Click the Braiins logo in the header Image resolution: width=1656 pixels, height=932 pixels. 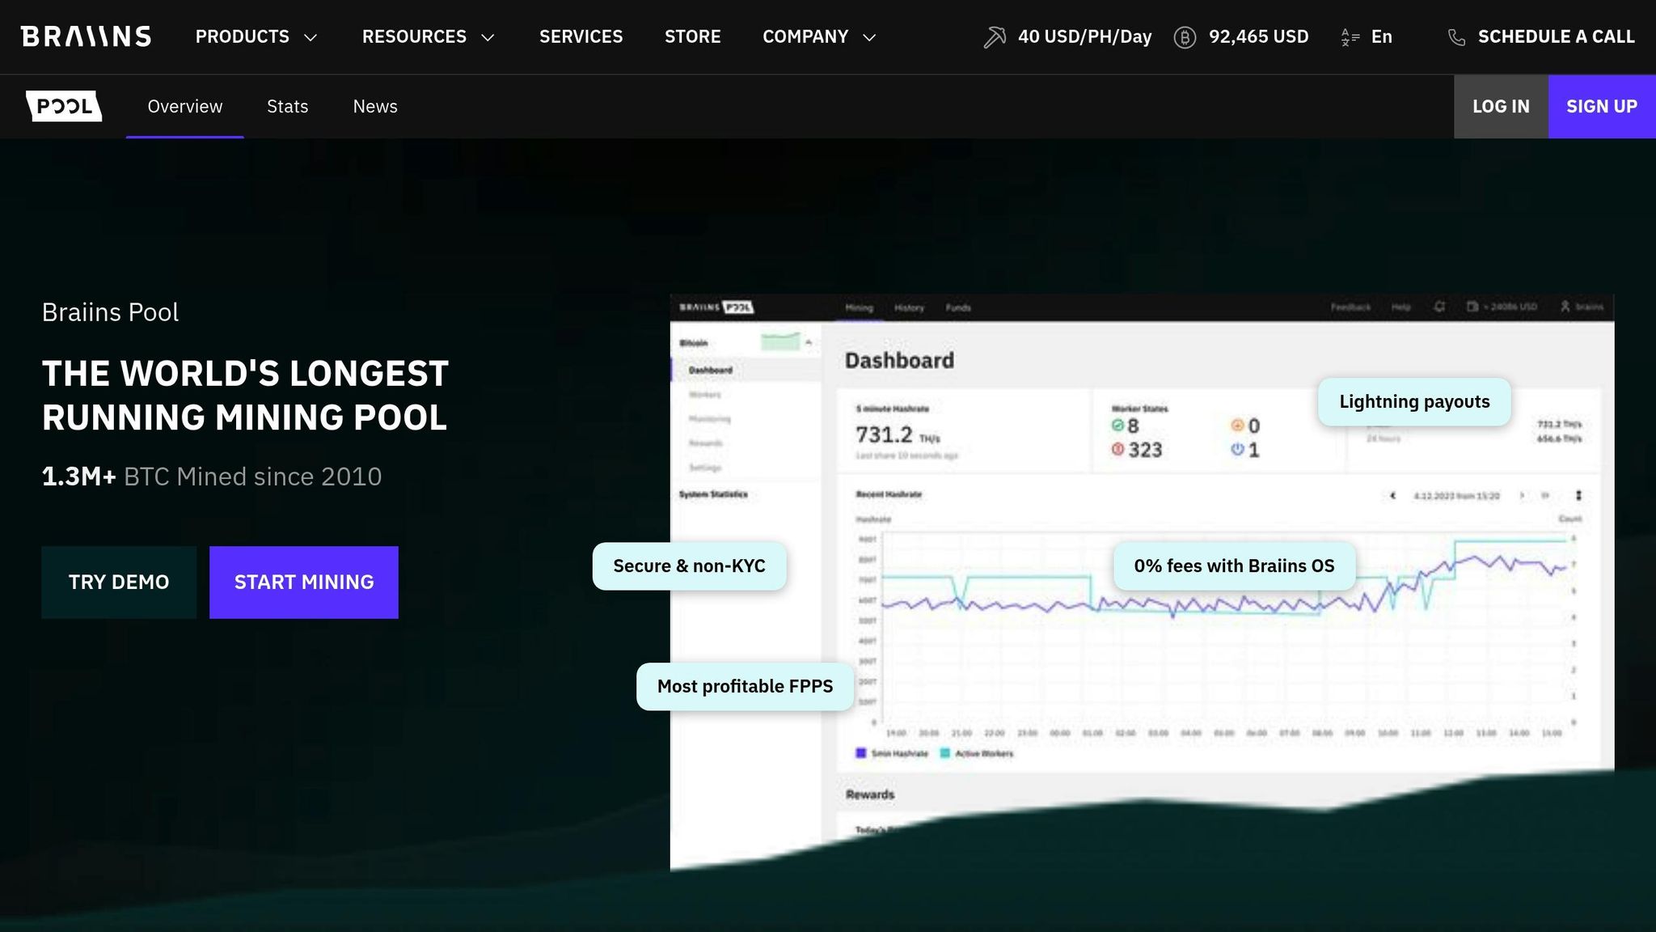pos(86,36)
